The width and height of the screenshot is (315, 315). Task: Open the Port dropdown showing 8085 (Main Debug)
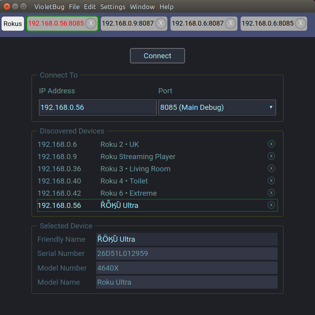217,107
